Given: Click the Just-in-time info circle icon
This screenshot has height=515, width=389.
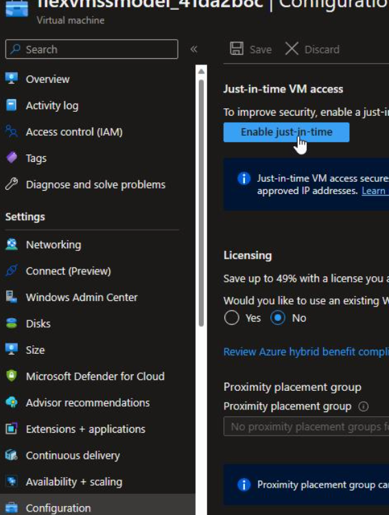Looking at the screenshot, I should point(244,179).
